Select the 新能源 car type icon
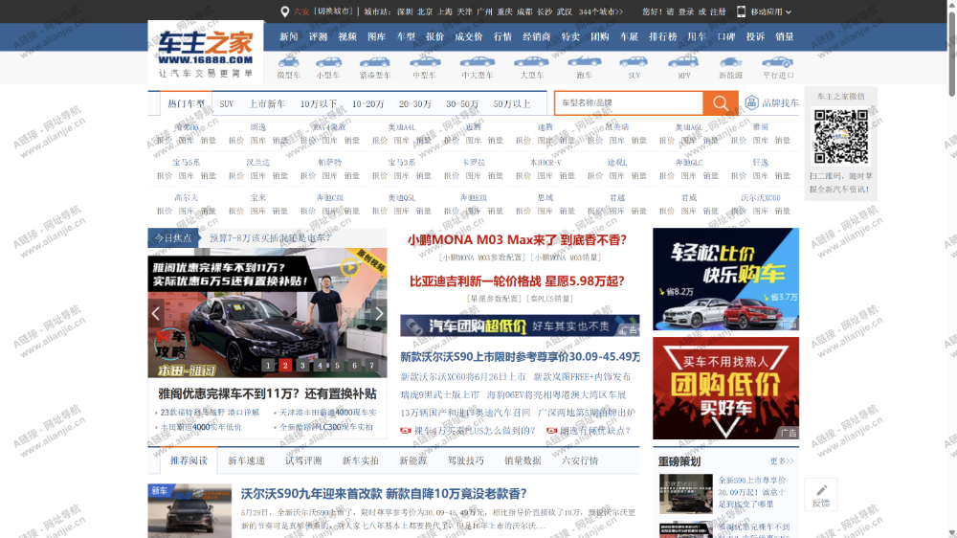This screenshot has height=538, width=957. [x=730, y=61]
